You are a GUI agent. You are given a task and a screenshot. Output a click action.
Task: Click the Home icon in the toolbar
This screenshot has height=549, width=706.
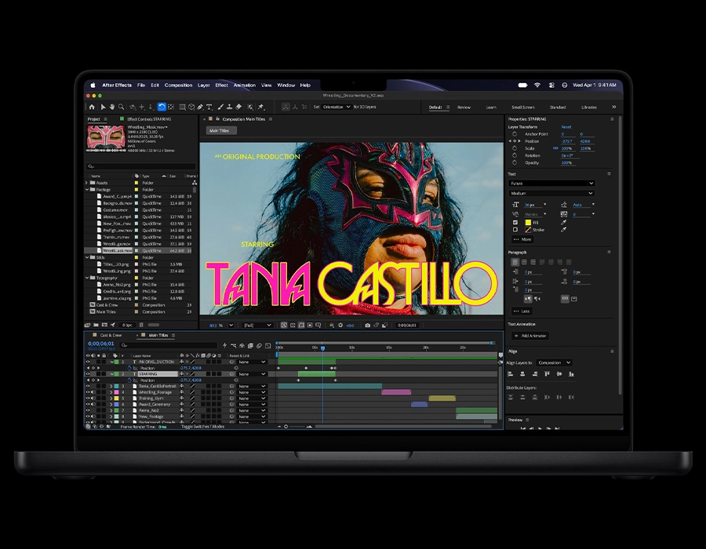coord(92,107)
